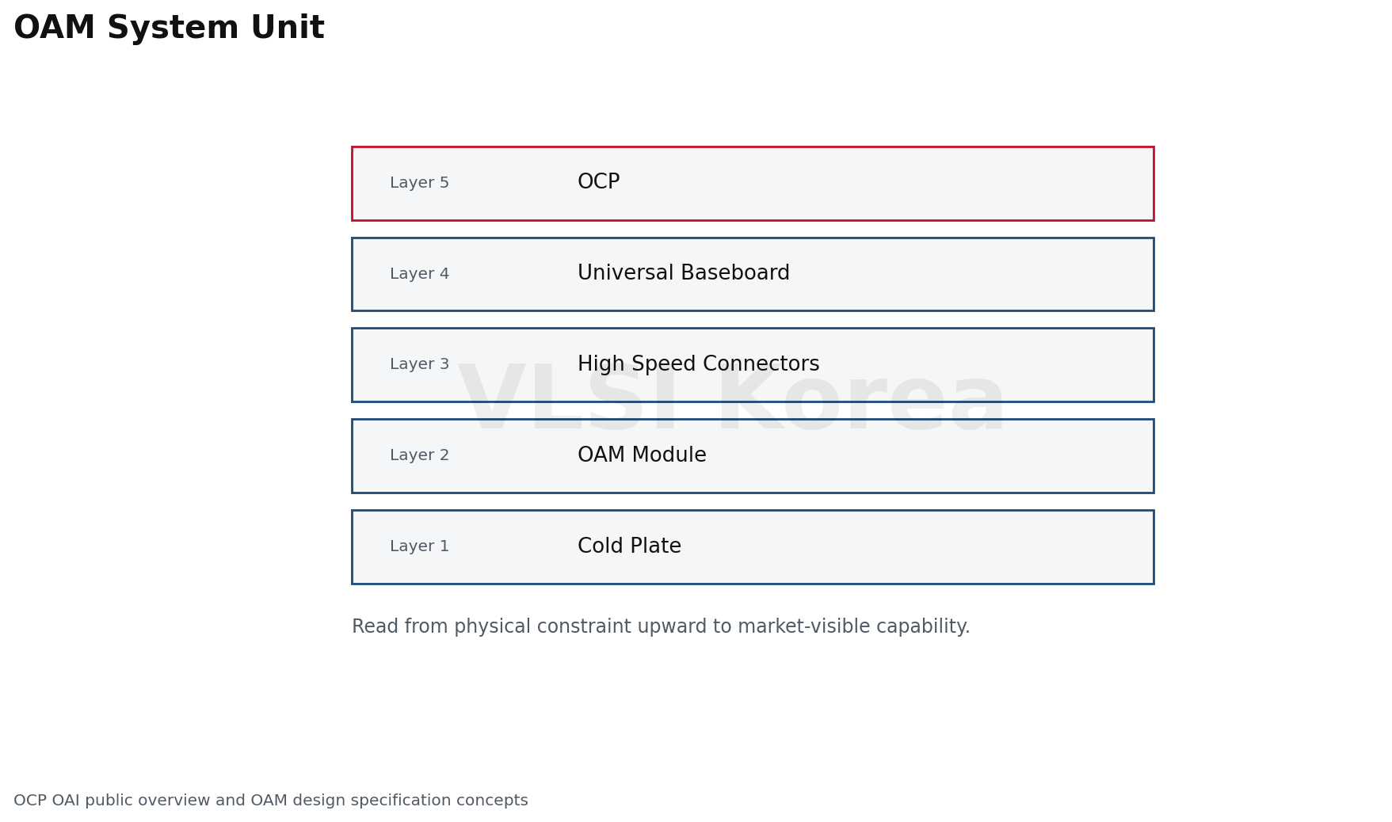
Task: Click the red-bordered top layer frame
Action: tap(753, 183)
